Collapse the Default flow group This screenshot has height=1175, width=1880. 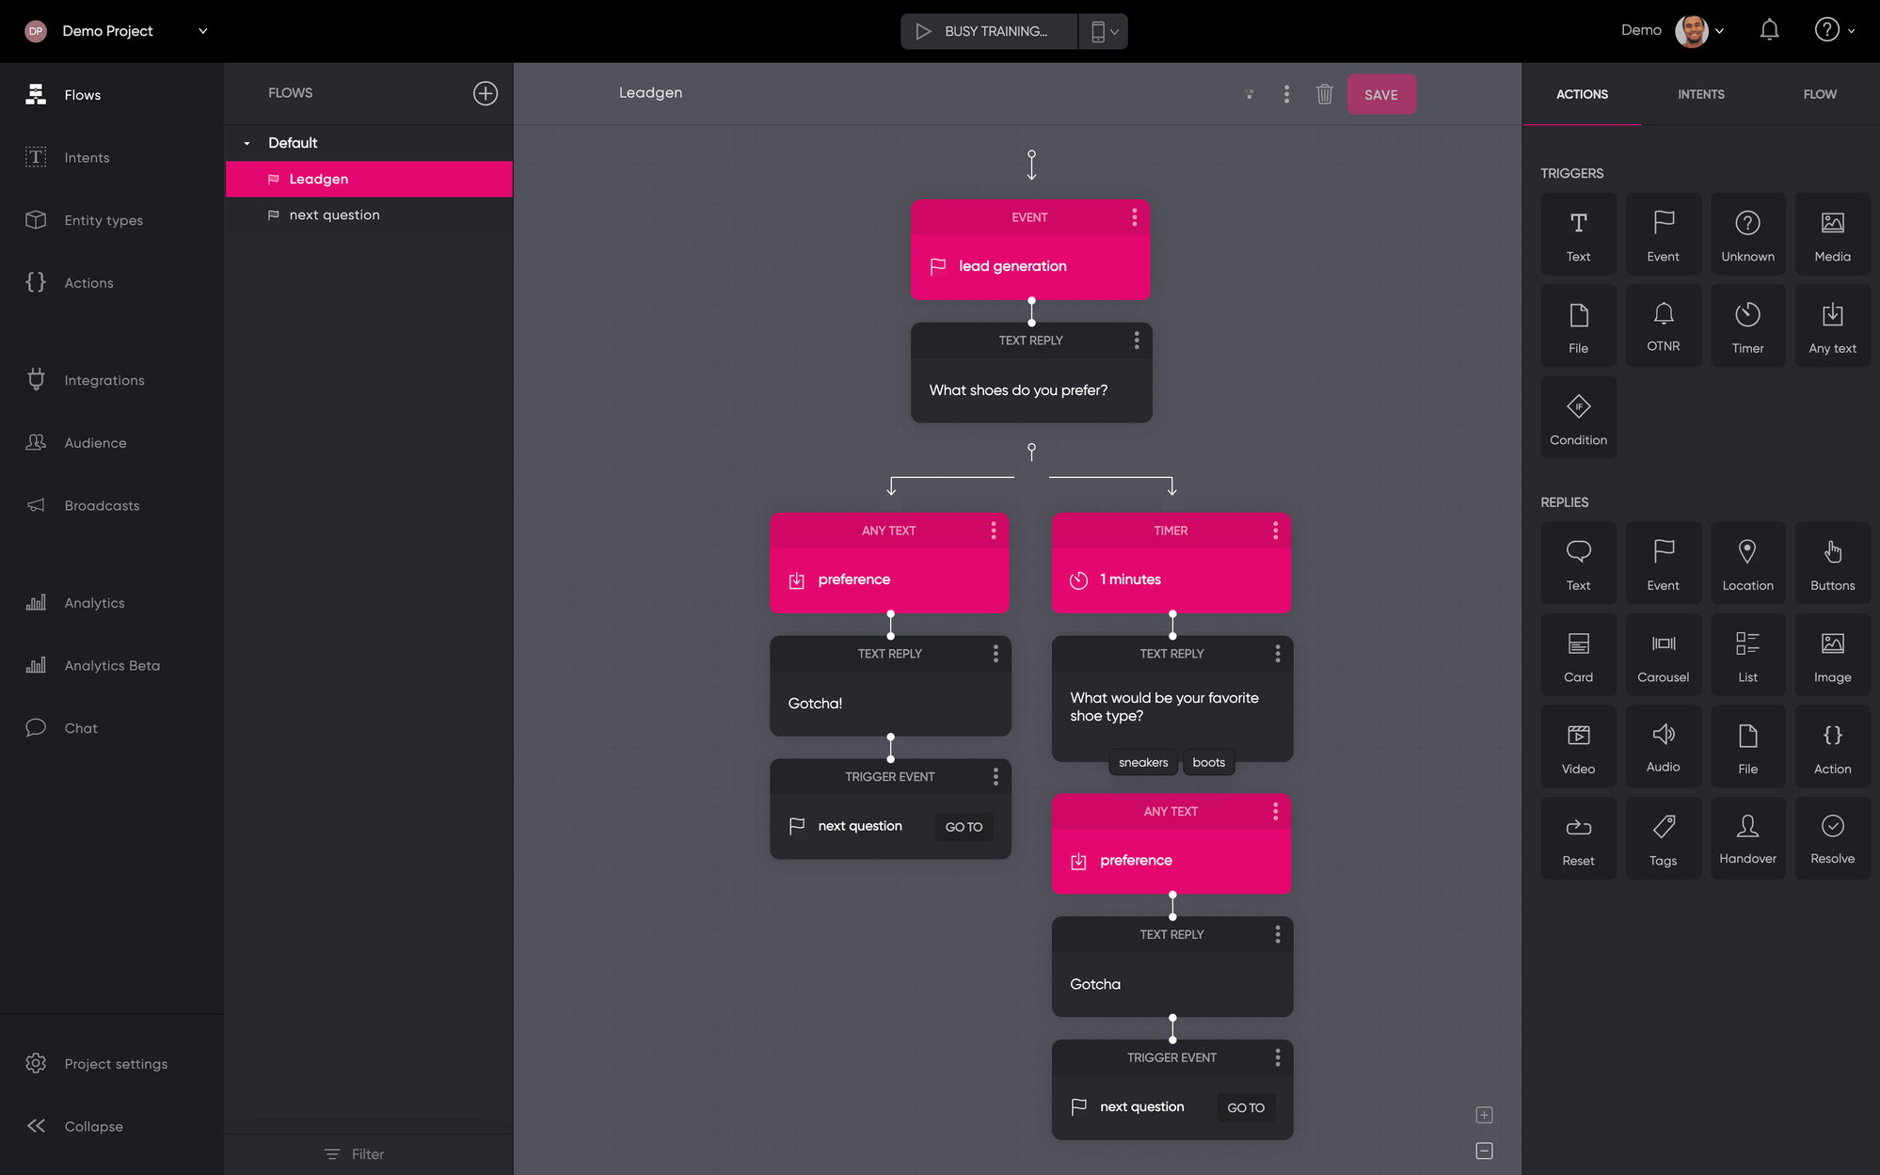(x=247, y=143)
